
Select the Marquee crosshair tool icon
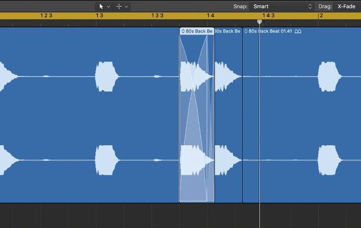point(119,7)
